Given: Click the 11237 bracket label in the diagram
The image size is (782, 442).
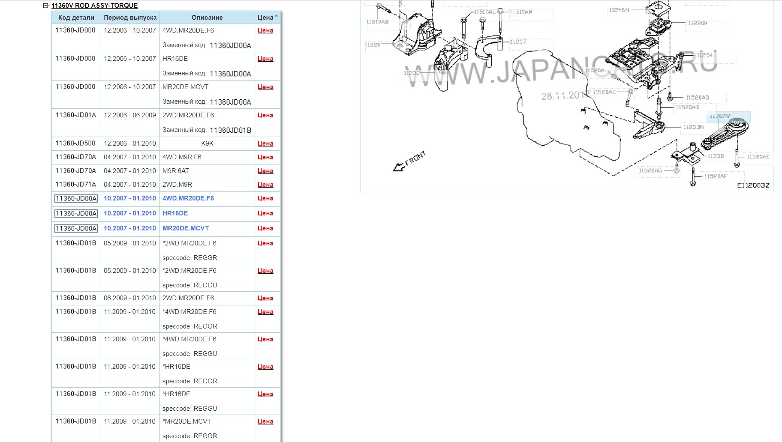Looking at the screenshot, I should point(518,42).
